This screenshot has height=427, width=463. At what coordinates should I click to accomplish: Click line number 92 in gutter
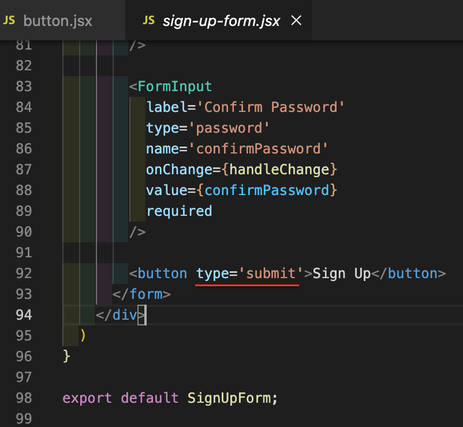coord(24,274)
